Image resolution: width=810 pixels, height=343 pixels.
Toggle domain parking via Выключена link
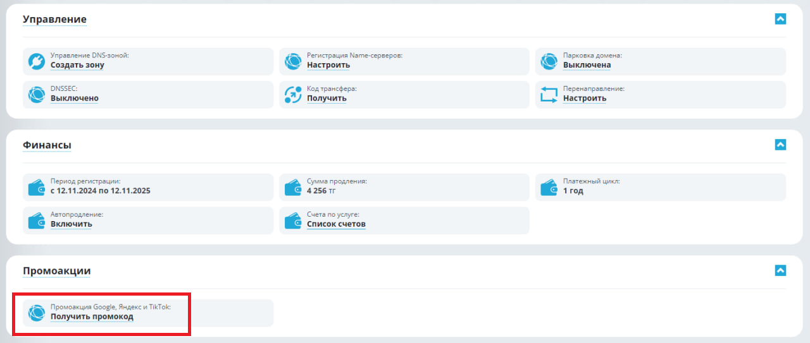(587, 65)
